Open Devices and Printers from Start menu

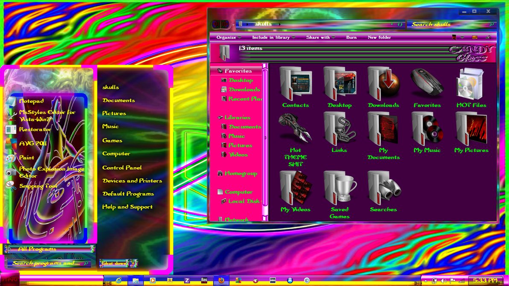point(132,181)
